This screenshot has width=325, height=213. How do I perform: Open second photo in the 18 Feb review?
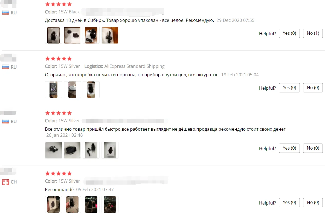(72, 89)
